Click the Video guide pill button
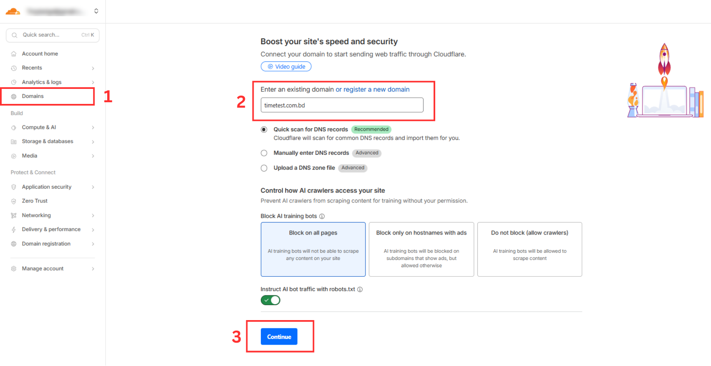 pos(286,66)
